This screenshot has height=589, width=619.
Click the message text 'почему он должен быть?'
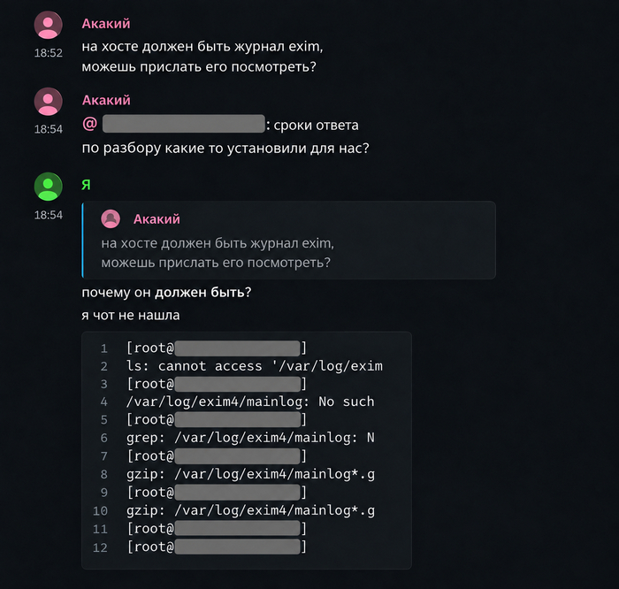(166, 293)
